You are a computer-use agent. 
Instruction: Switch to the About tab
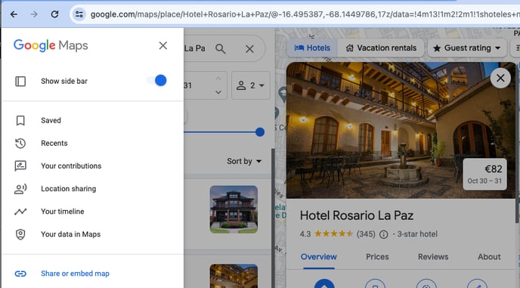(x=489, y=257)
